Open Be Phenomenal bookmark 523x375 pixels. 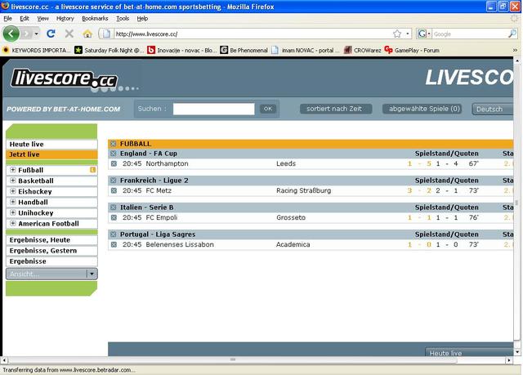click(244, 51)
